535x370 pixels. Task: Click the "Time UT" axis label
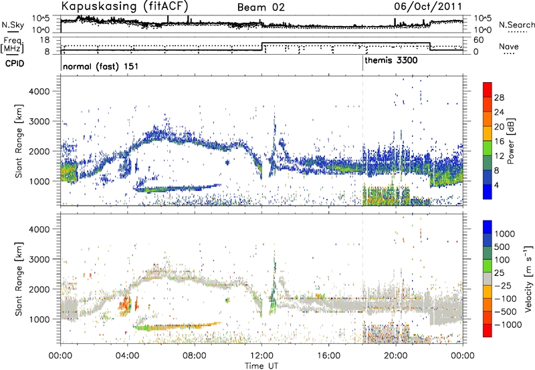261,366
